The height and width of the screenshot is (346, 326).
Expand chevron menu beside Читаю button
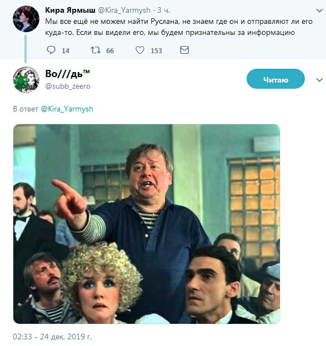tap(319, 80)
